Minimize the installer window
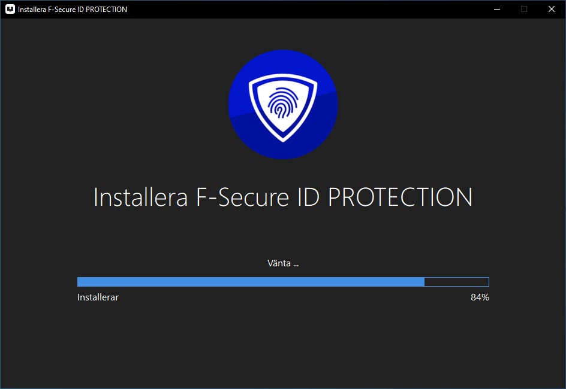This screenshot has height=389, width=566. coord(496,9)
